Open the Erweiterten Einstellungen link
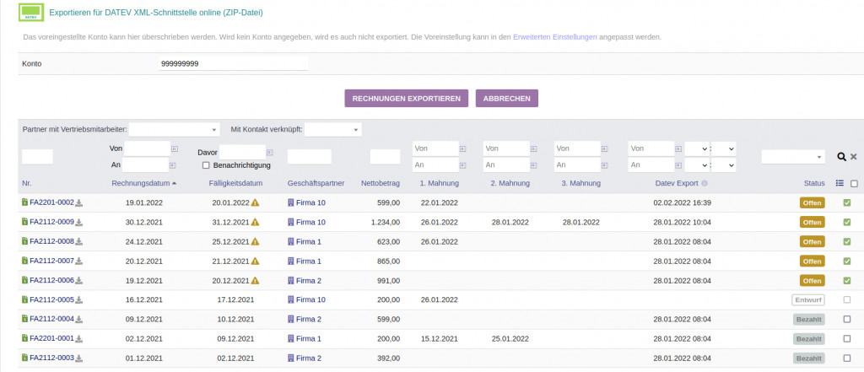 (x=554, y=37)
